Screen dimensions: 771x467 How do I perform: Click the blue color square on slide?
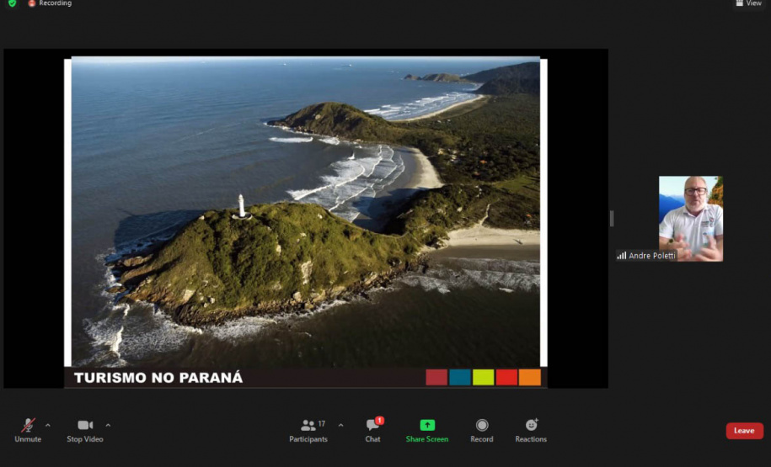coord(460,377)
